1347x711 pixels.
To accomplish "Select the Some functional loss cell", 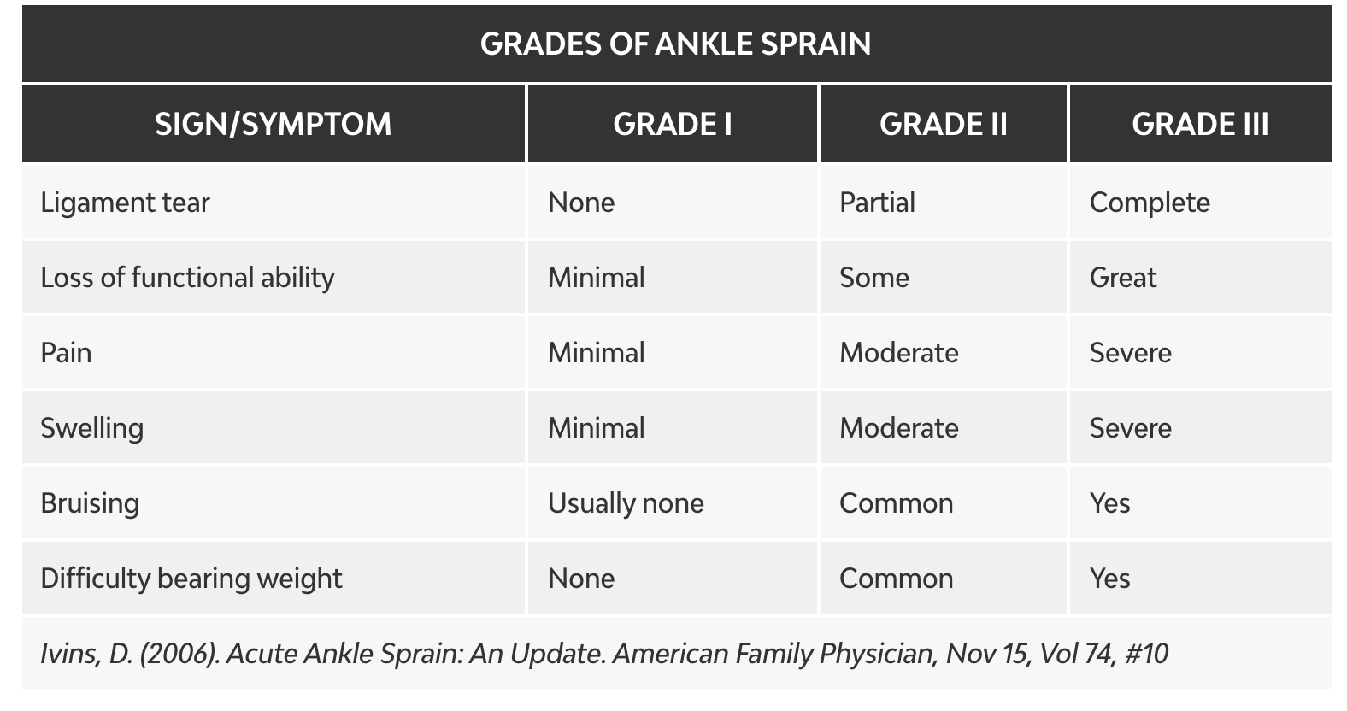I will click(x=874, y=278).
